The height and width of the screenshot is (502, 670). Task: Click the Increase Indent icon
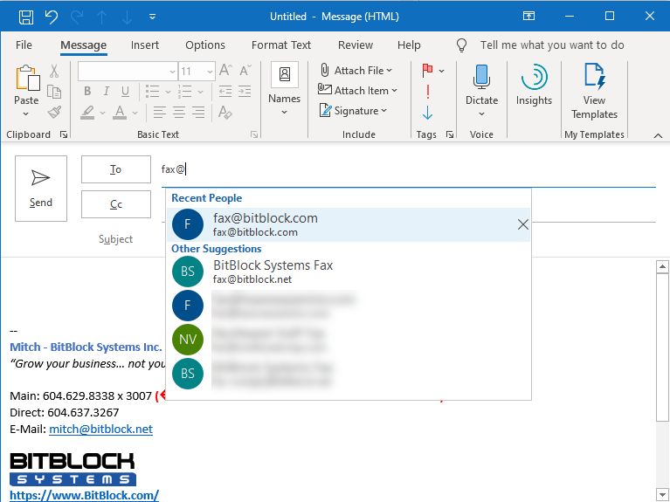(x=245, y=91)
